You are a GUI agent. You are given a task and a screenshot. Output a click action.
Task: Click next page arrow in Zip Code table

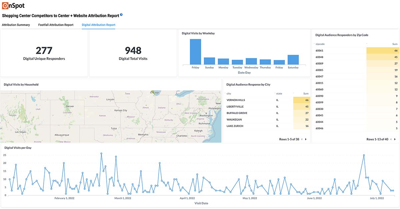[396, 139]
